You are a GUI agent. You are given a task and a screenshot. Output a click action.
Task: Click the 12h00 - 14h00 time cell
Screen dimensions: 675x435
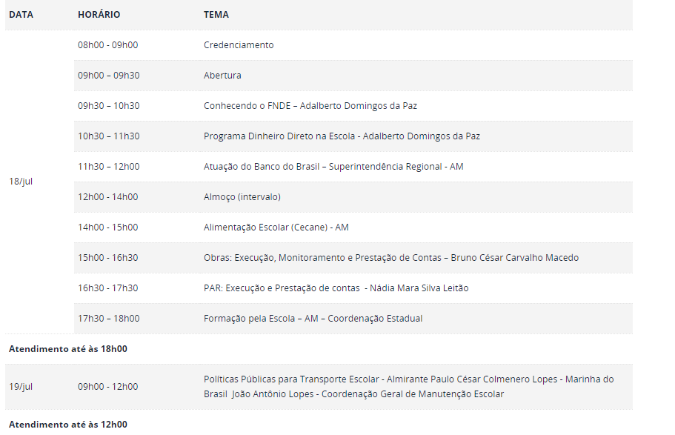(x=108, y=197)
